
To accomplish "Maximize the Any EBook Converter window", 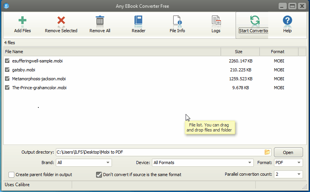I will pos(293,6).
